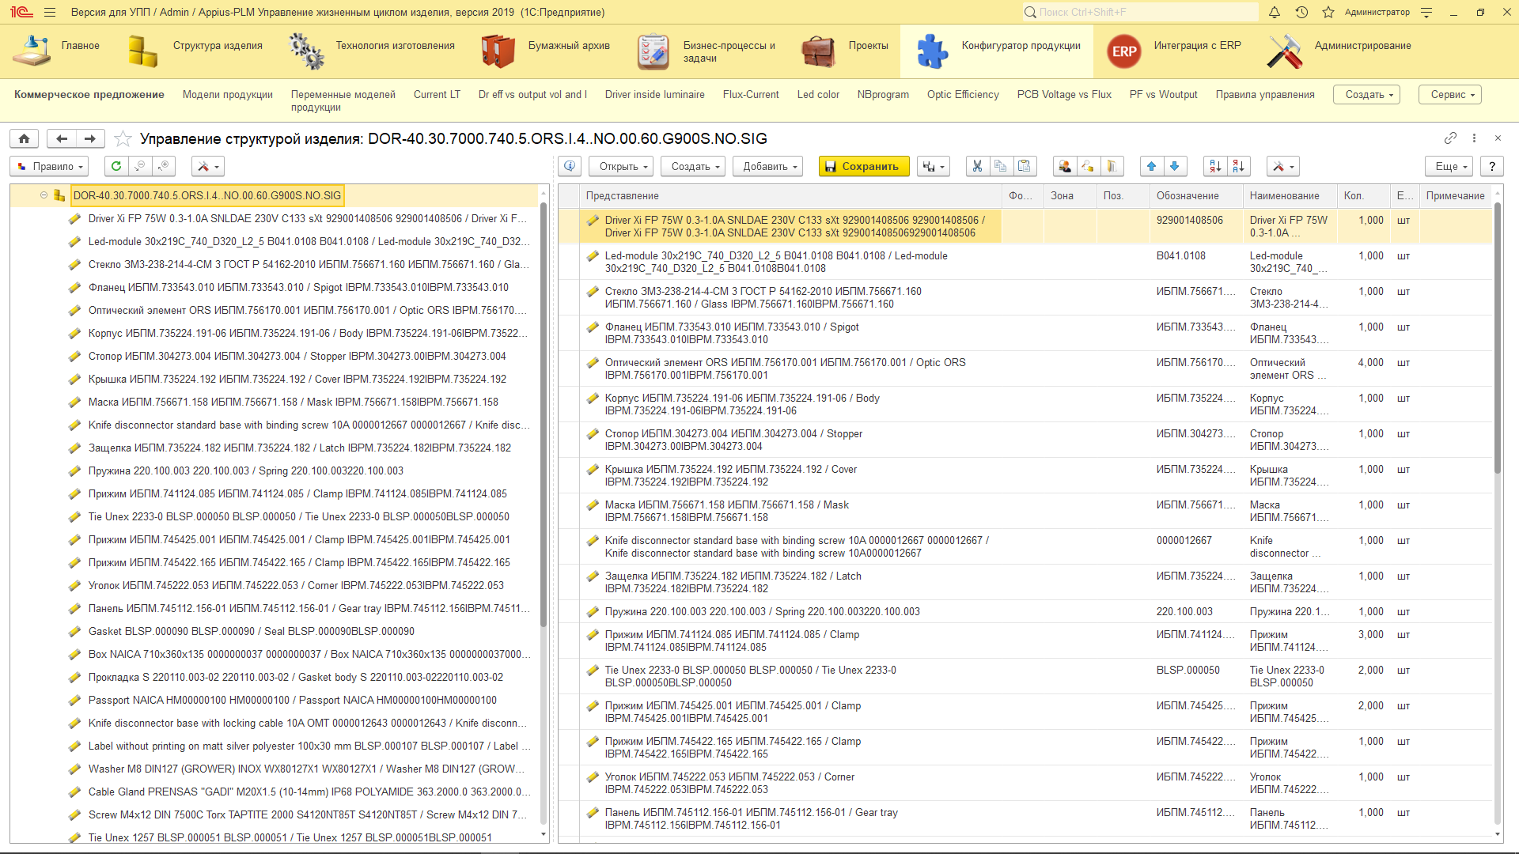Click the paste clipboard icon
Viewport: 1519px width, 854px height.
pyautogui.click(x=1025, y=166)
